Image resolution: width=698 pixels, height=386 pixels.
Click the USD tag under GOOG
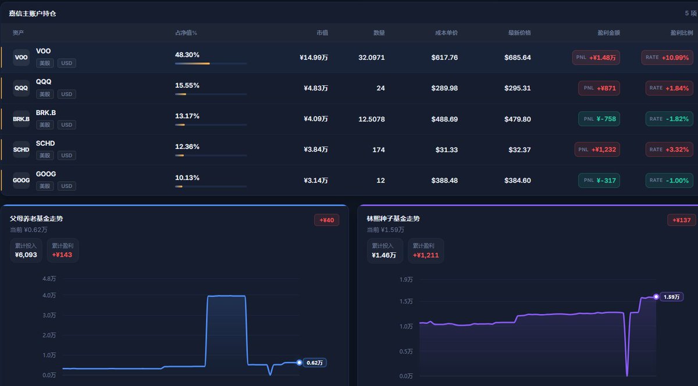[67, 186]
